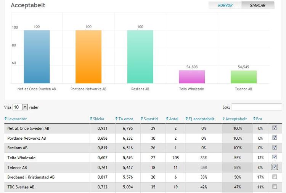Click the Acceptabelt chart heading
The width and height of the screenshot is (286, 193).
tap(28, 5)
